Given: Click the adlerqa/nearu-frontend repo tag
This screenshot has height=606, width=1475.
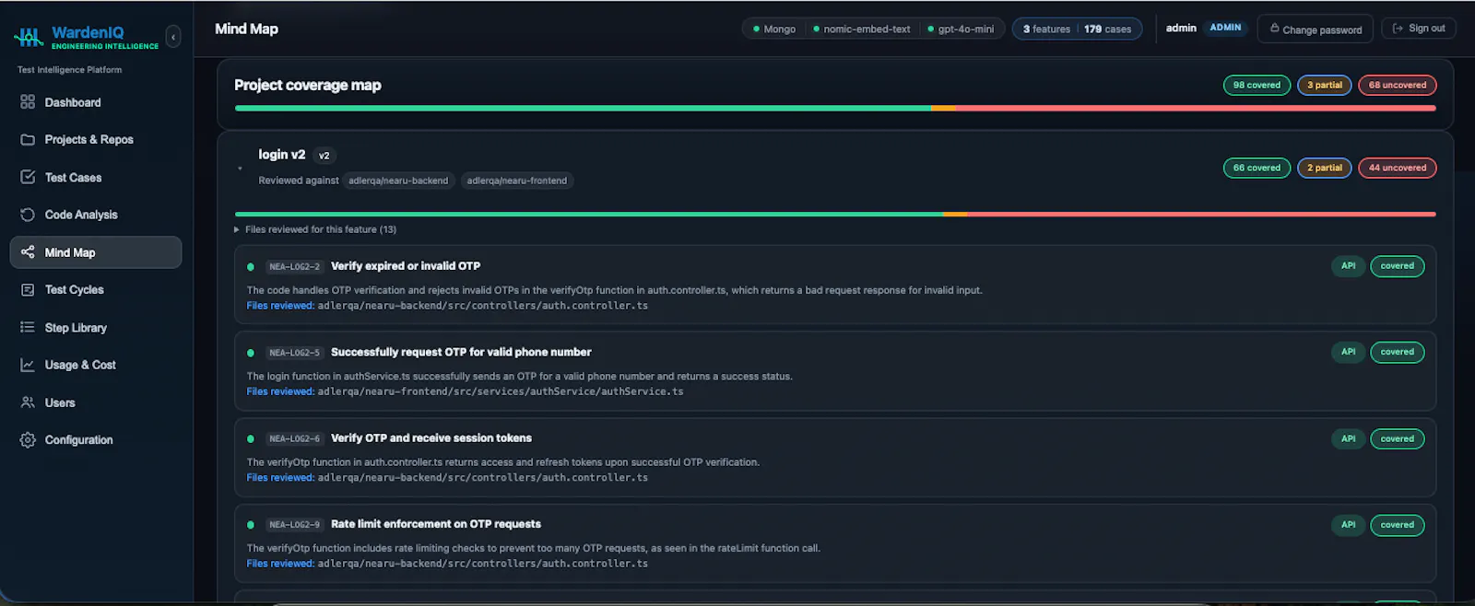Looking at the screenshot, I should click(517, 181).
